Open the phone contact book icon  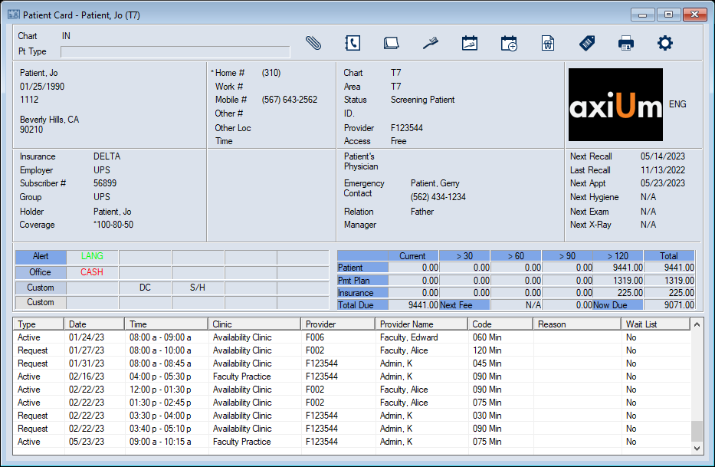353,43
